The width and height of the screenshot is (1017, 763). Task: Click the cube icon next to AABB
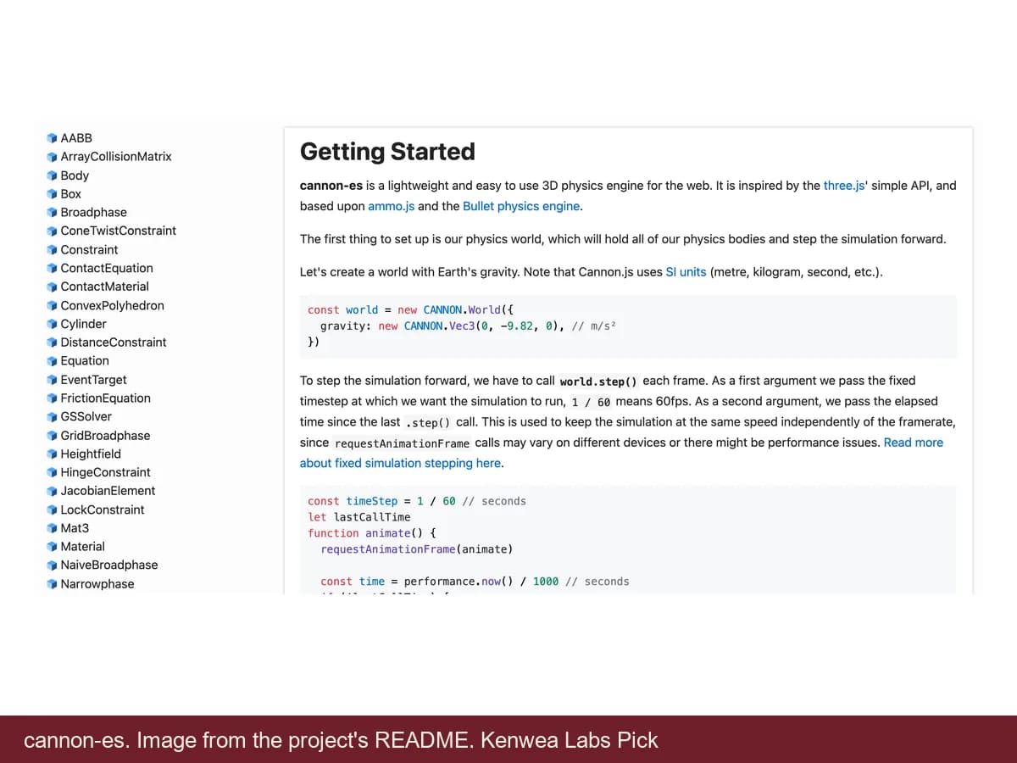pyautogui.click(x=53, y=138)
